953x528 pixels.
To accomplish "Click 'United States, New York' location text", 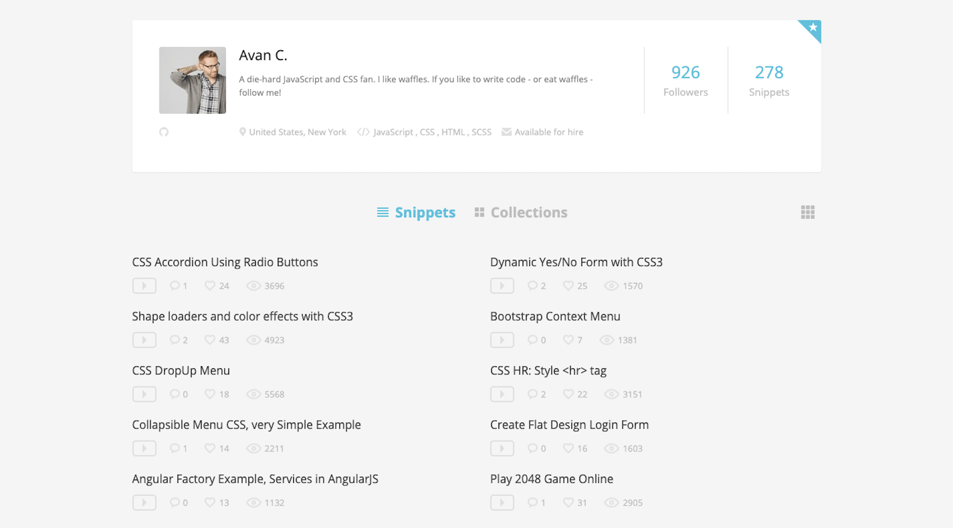I will click(x=297, y=132).
